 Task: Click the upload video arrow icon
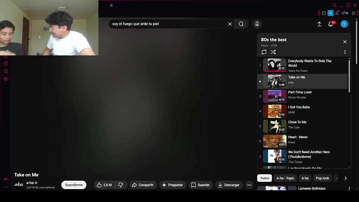coord(319,24)
